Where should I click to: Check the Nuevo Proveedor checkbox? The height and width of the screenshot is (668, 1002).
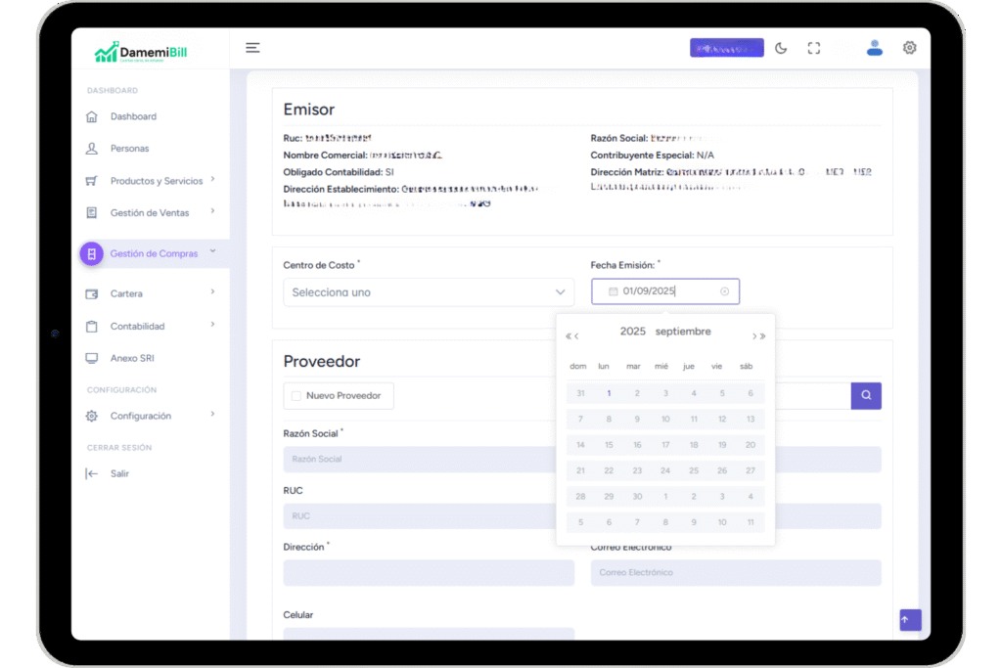296,396
